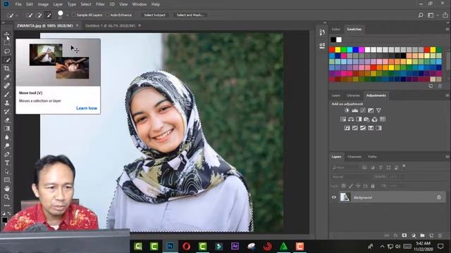
Task: Open the Share icon in options bar
Action: pyautogui.click(x=445, y=15)
